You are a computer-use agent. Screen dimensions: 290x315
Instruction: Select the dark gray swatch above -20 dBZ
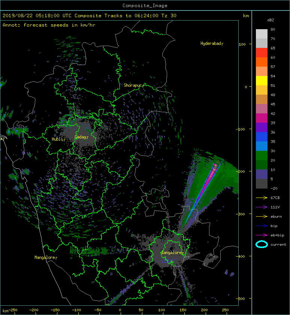click(262, 183)
